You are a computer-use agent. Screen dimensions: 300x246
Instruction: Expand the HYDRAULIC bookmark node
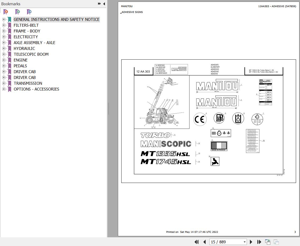tap(4, 49)
